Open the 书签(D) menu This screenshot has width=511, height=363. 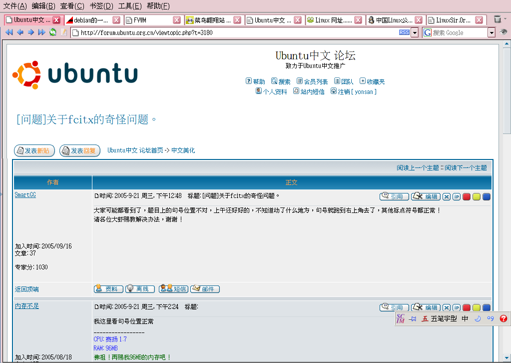tap(101, 6)
